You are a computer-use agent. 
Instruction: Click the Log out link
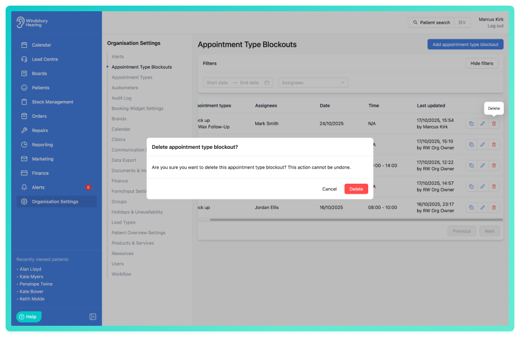[495, 26]
